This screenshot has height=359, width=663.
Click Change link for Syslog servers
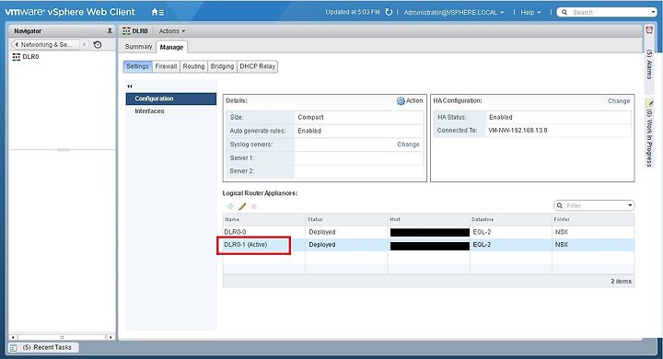click(408, 145)
